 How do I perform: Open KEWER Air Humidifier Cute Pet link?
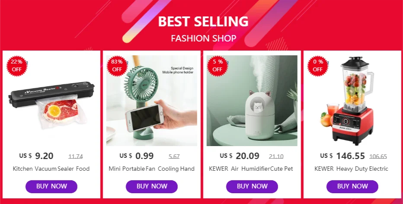point(251,169)
